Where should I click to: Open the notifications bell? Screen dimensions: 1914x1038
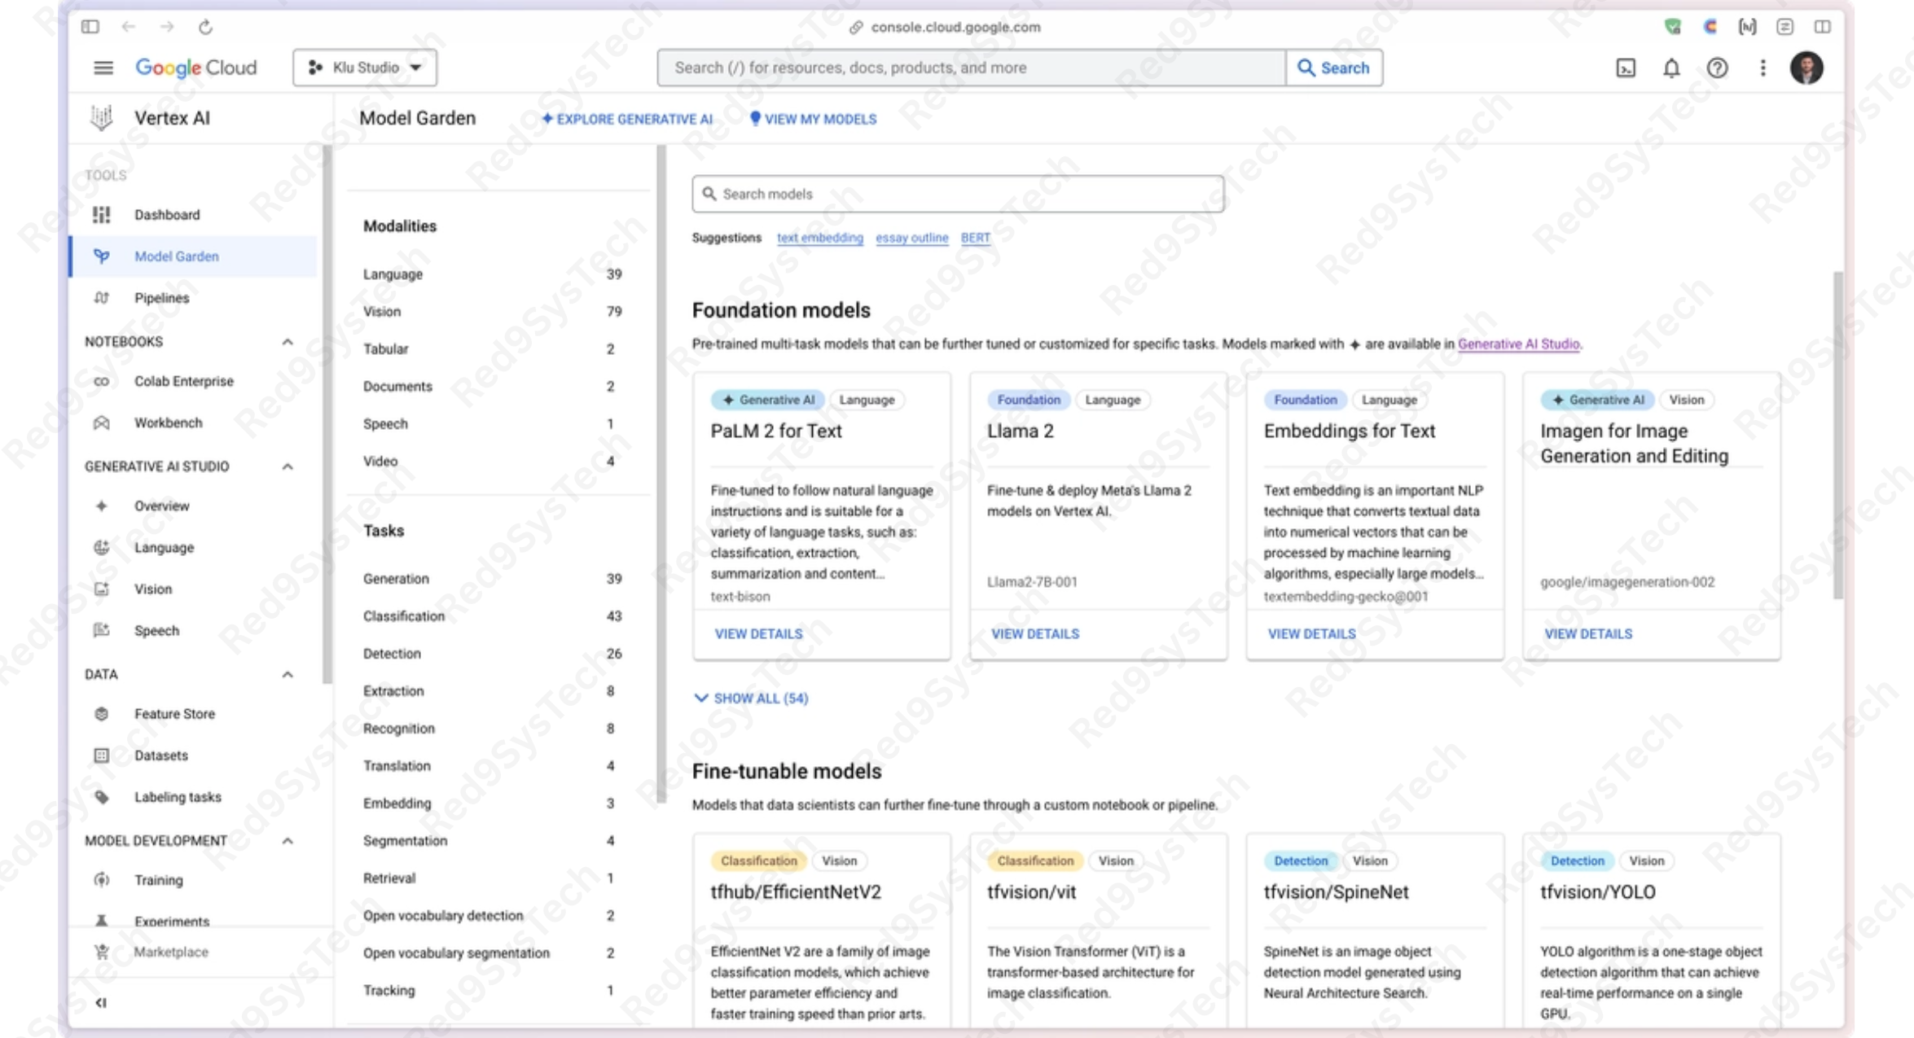[x=1670, y=68]
